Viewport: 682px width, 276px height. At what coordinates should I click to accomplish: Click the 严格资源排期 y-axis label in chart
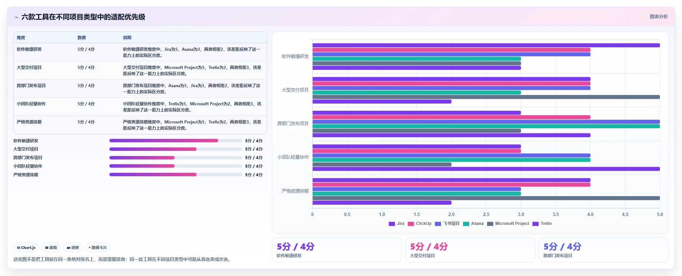coord(295,191)
